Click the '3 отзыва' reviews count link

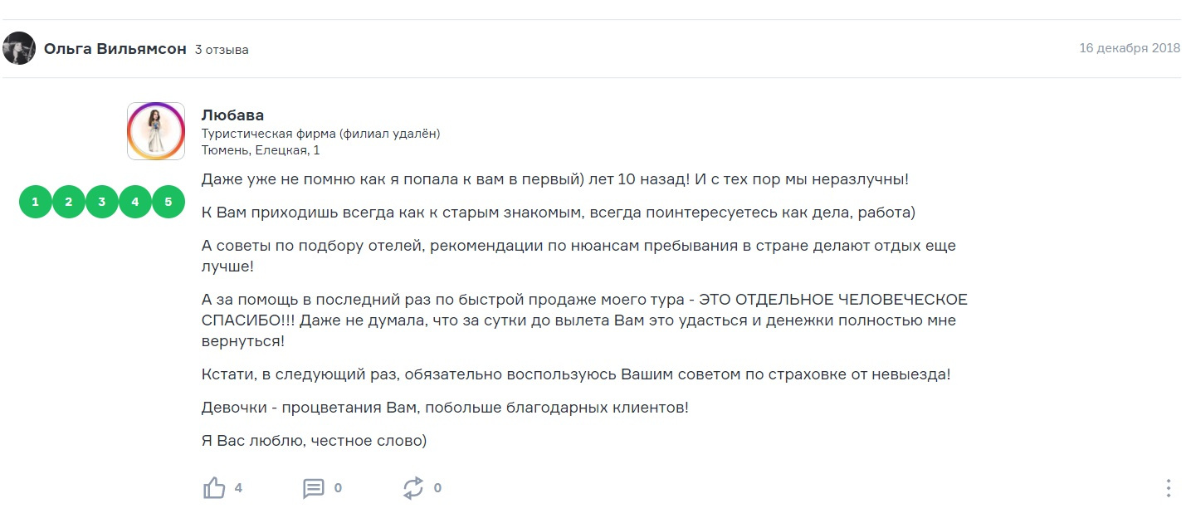222,50
